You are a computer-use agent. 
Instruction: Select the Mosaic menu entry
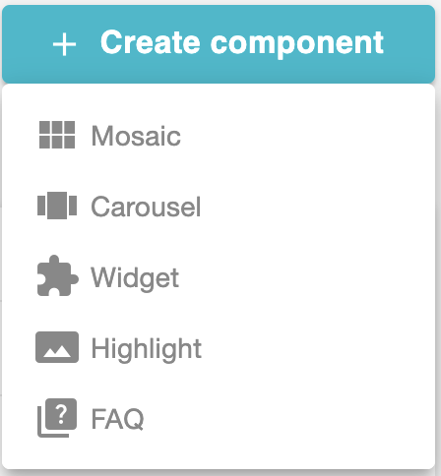(219, 135)
